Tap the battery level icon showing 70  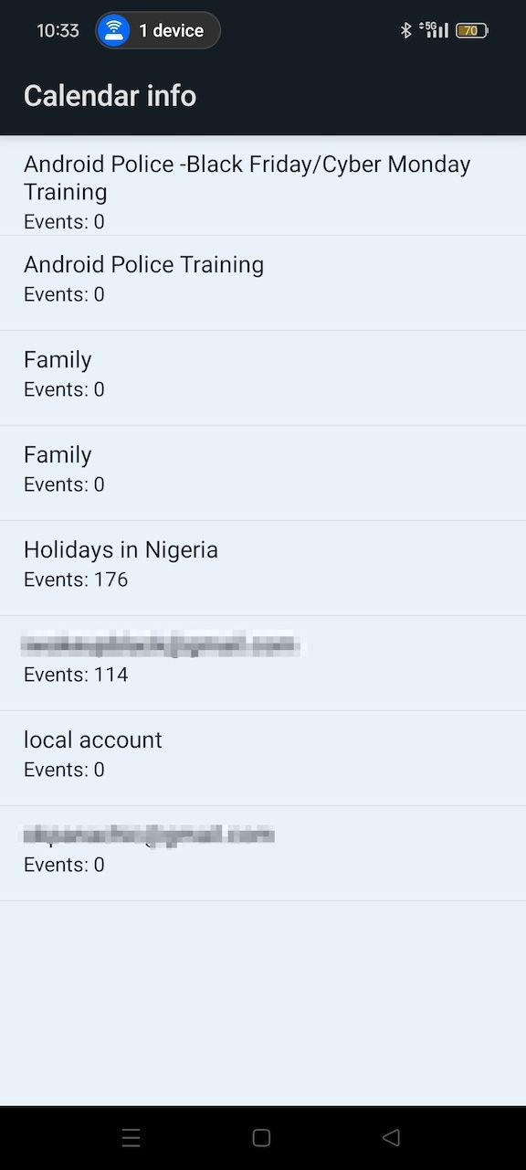pos(471,30)
